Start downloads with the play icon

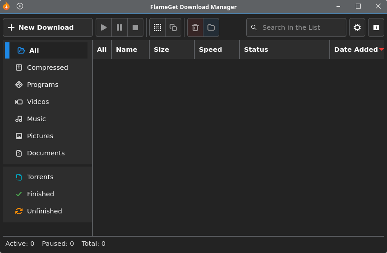click(x=104, y=27)
